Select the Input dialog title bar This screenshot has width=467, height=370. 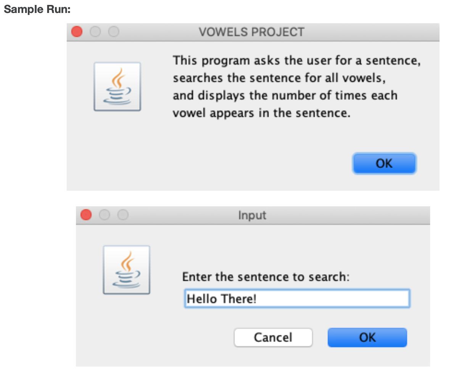tap(252, 215)
